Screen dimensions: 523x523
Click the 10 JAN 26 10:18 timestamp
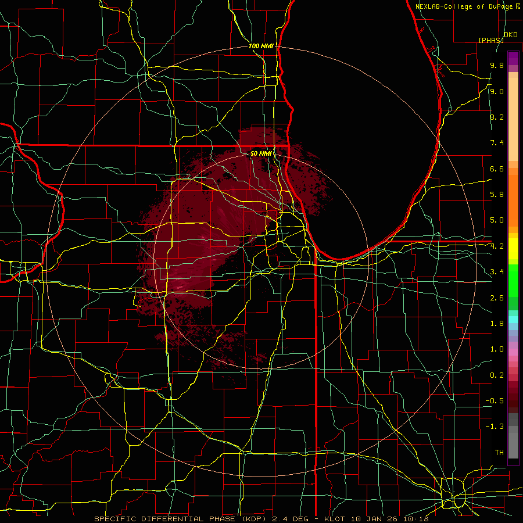coord(389,519)
